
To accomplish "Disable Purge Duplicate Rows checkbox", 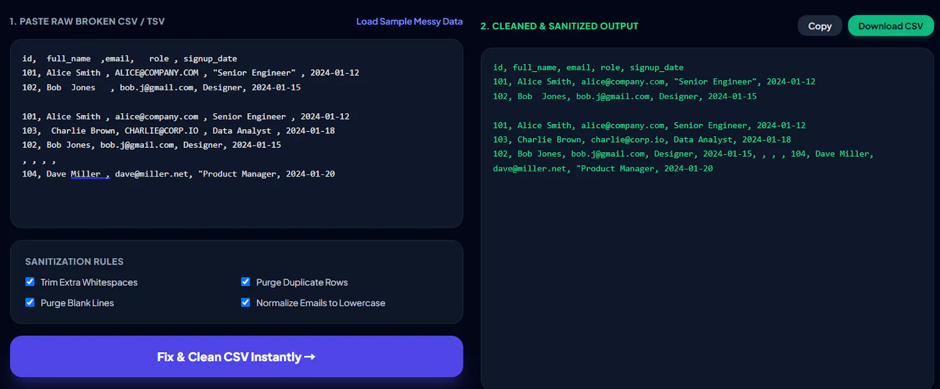I will click(x=246, y=282).
